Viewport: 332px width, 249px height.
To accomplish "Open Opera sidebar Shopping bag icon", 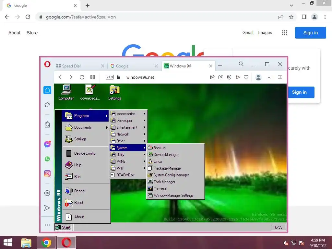I will point(47,124).
